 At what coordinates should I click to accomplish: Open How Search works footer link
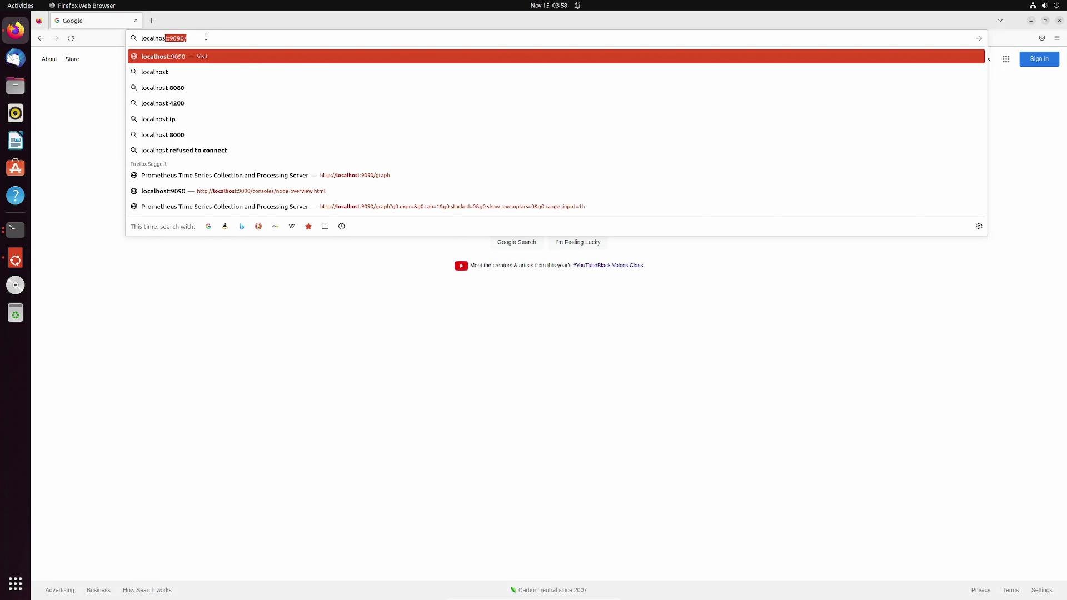pyautogui.click(x=147, y=590)
